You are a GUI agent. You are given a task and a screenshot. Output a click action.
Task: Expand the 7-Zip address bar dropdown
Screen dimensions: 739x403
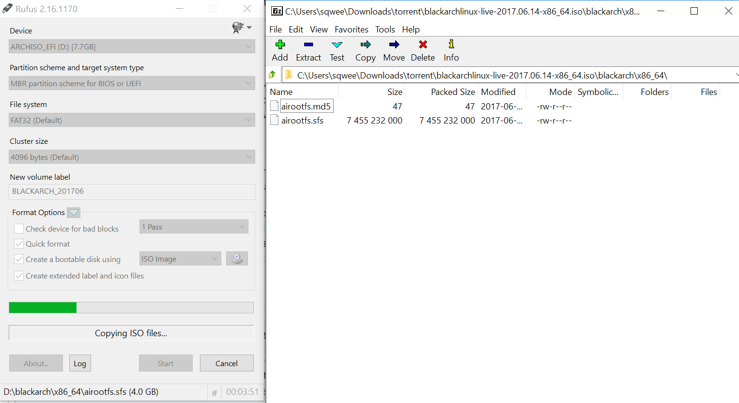(x=736, y=75)
